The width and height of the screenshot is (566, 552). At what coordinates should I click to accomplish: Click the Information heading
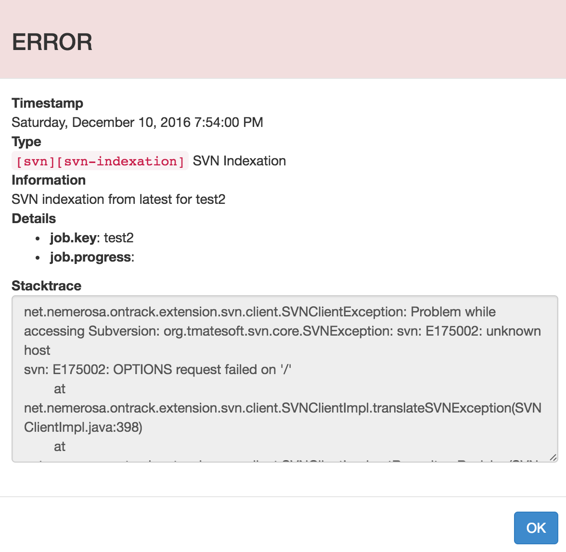(x=49, y=180)
